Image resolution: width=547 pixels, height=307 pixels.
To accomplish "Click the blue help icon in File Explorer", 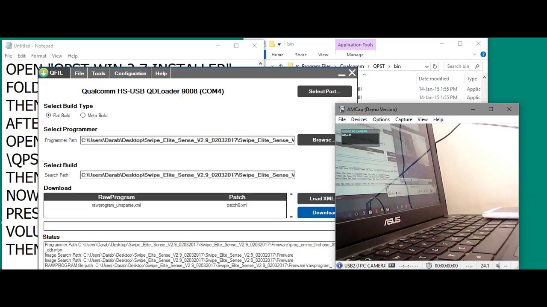I will click(483, 55).
